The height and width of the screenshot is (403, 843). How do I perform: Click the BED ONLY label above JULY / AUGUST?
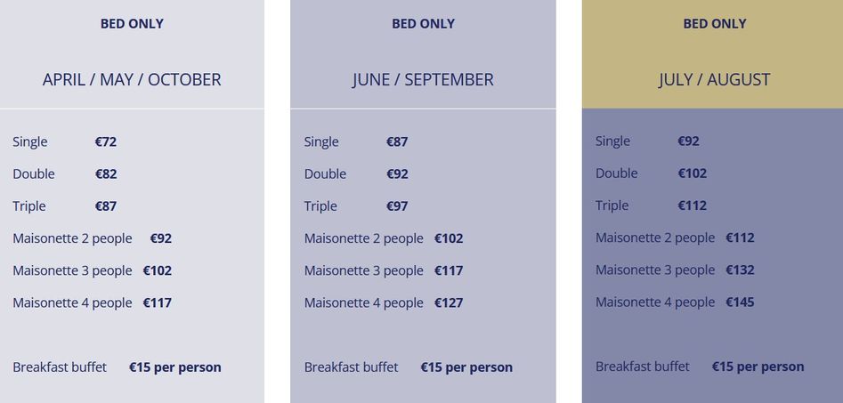coord(714,24)
